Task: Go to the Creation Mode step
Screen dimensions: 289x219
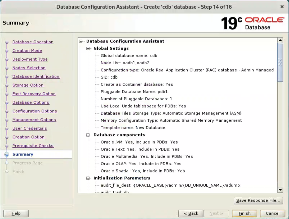Action: pyautogui.click(x=27, y=50)
